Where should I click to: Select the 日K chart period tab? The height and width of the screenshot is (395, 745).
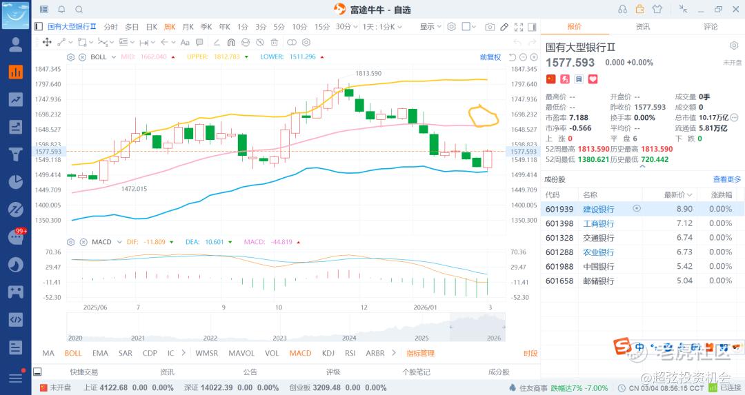[x=151, y=27]
